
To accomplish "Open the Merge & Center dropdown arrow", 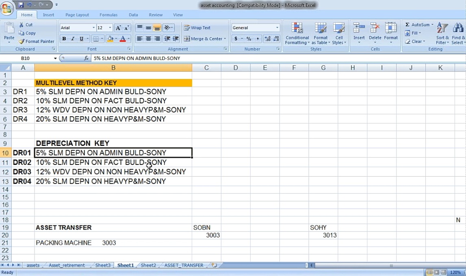I will (x=225, y=39).
